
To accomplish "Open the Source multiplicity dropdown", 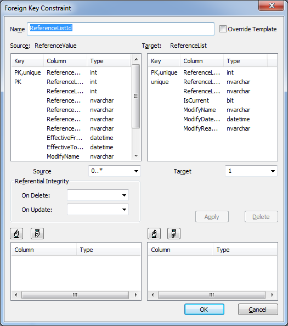I will [x=115, y=171].
